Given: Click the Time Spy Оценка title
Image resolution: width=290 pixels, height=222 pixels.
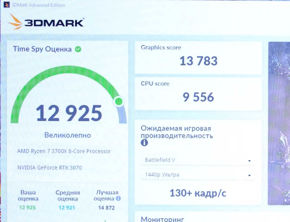Looking at the screenshot, I should pos(42,49).
